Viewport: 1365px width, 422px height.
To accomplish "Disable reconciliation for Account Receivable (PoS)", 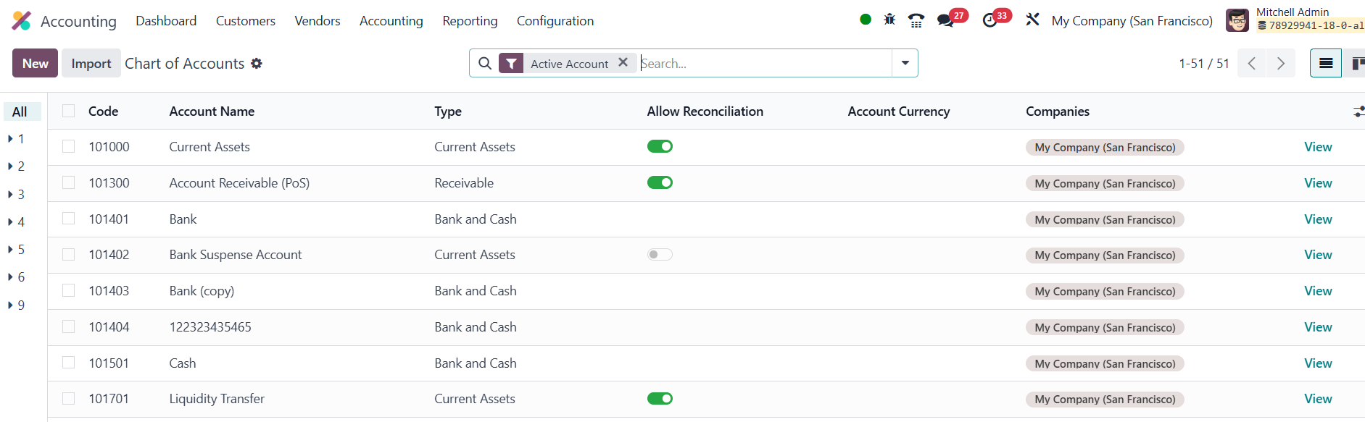I will 660,182.
